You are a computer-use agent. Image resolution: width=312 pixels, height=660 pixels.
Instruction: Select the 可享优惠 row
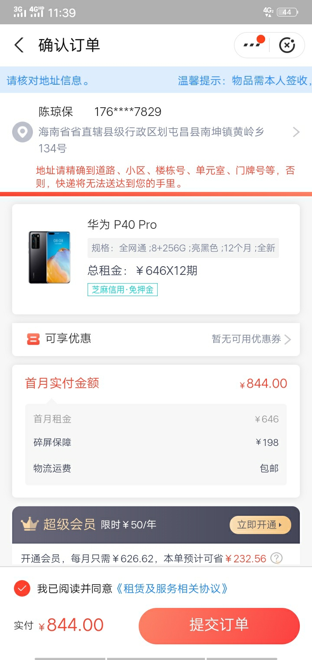coord(156,339)
